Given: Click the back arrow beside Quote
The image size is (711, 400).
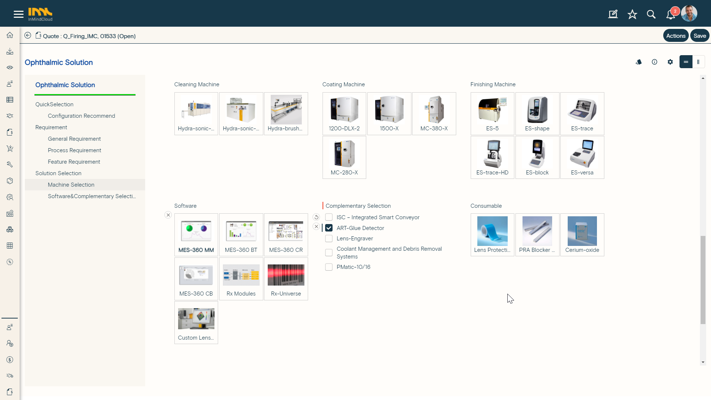Looking at the screenshot, I should click(x=28, y=36).
